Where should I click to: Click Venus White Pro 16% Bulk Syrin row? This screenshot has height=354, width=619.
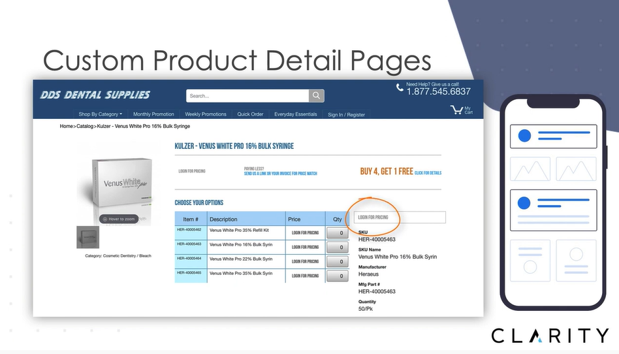pos(241,244)
